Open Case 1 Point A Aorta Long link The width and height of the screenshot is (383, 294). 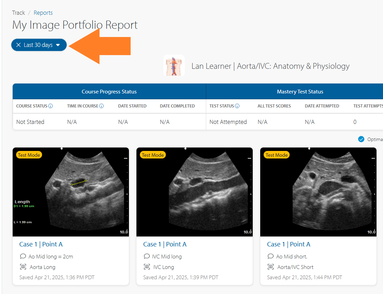coord(41,244)
